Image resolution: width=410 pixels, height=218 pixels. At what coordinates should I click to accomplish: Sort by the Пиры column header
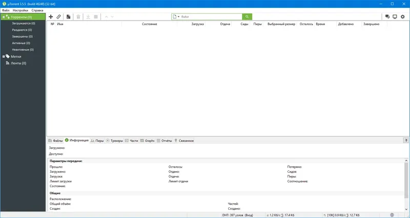pyautogui.click(x=257, y=24)
